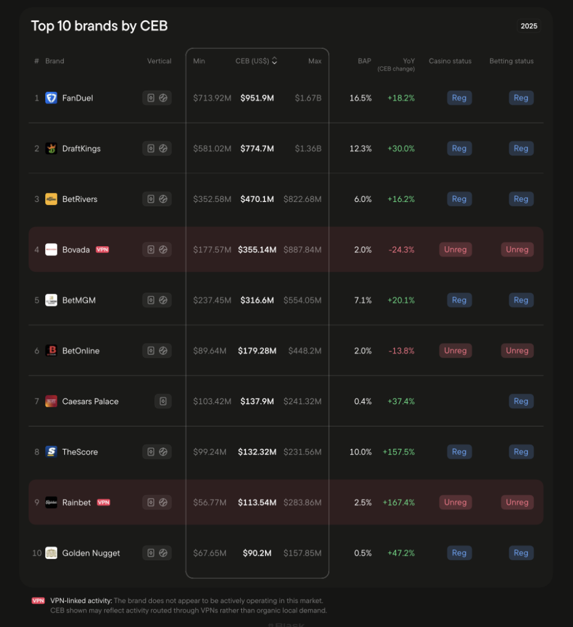Click the YoY column header
Viewport: 573px width, 627px height.
(x=408, y=61)
